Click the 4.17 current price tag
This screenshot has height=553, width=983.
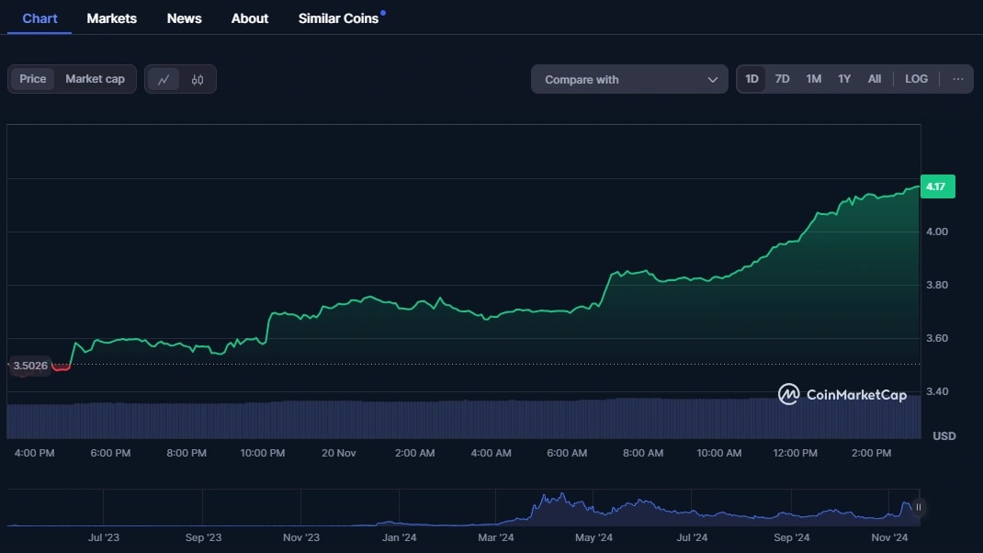click(937, 186)
